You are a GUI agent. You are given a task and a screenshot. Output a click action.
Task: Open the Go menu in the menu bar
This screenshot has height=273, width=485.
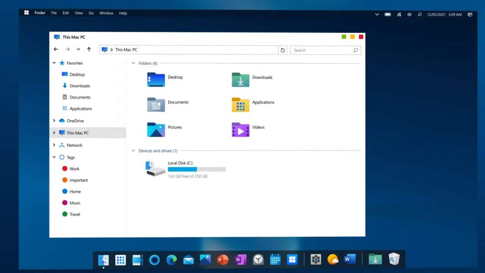(x=91, y=13)
